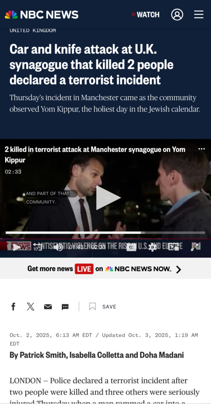Click the small play button in the video control bar
The image size is (211, 404).
pos(17,247)
